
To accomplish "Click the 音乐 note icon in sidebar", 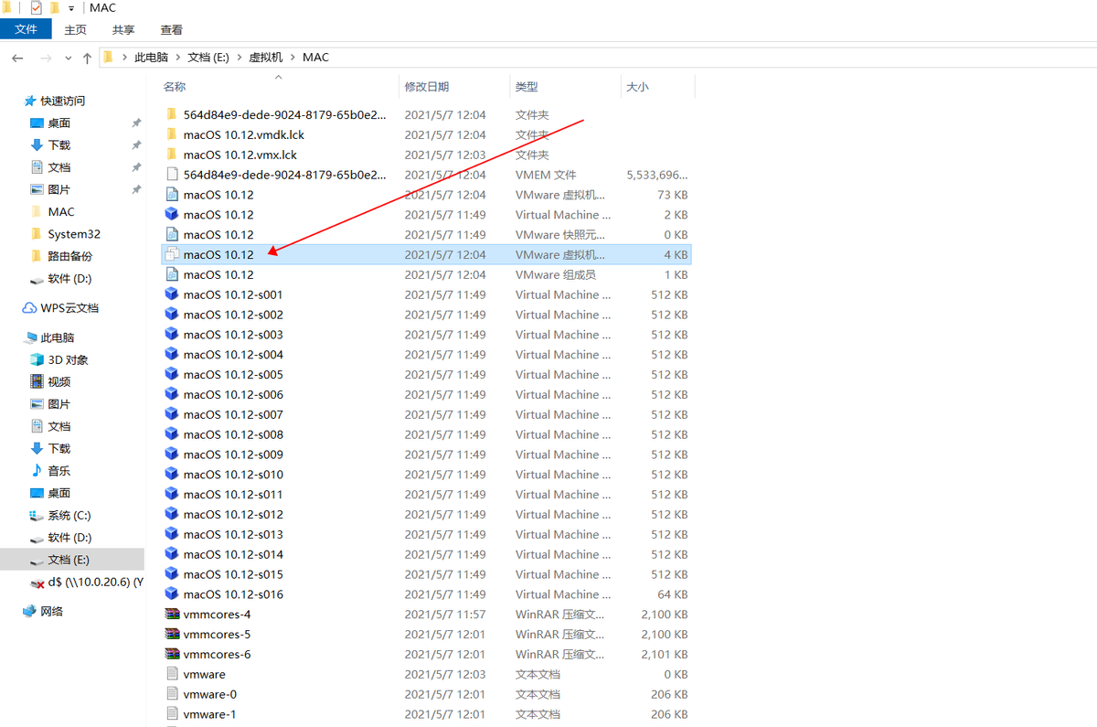I will pyautogui.click(x=37, y=470).
